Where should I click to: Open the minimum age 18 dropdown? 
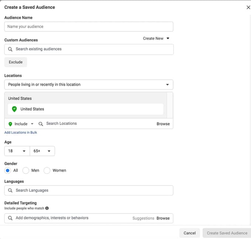pos(17,151)
